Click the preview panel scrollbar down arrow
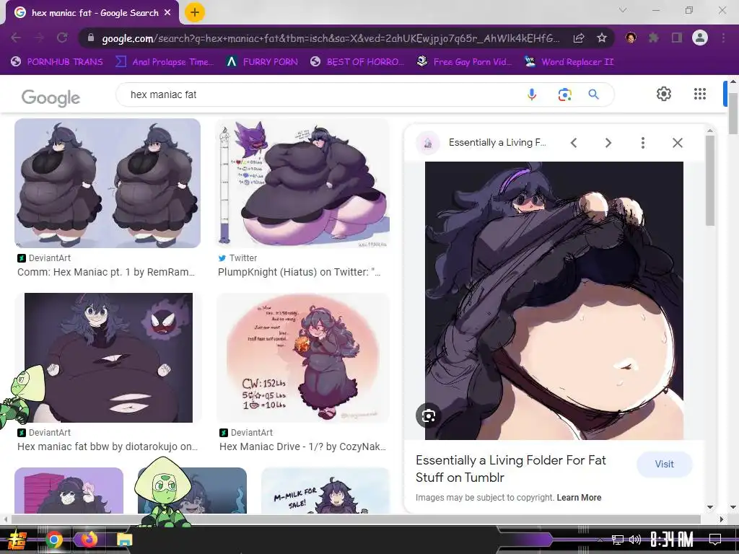The height and width of the screenshot is (554, 739). [x=710, y=507]
